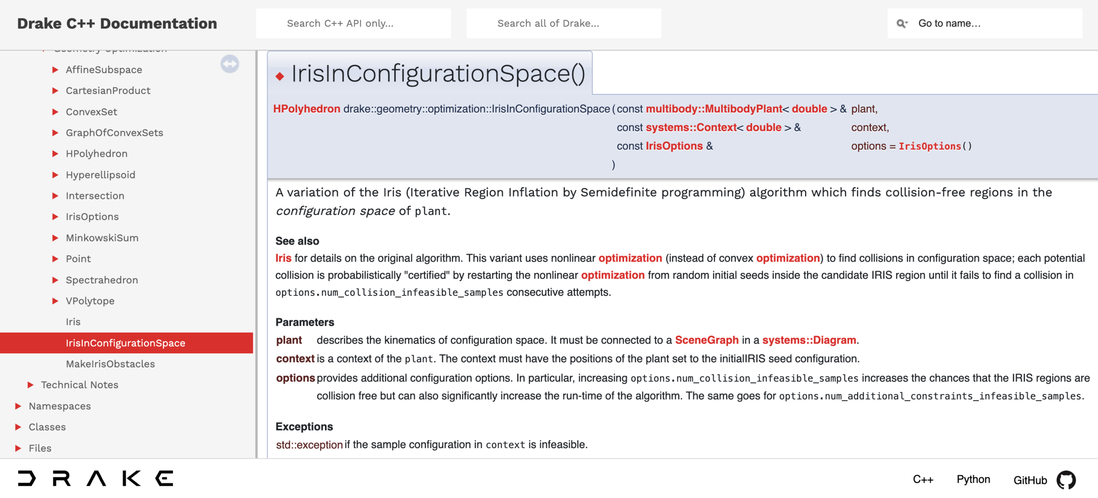Click the sidebar sync toggle arrows icon
The width and height of the screenshot is (1098, 498).
click(x=230, y=64)
